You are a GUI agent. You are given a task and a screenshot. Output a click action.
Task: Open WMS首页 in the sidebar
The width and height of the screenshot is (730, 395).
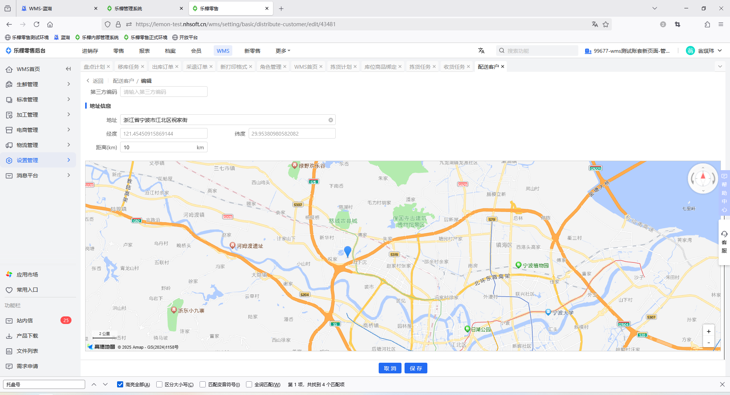29,69
